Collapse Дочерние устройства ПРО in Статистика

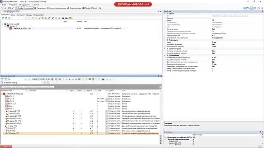pos(165,137)
